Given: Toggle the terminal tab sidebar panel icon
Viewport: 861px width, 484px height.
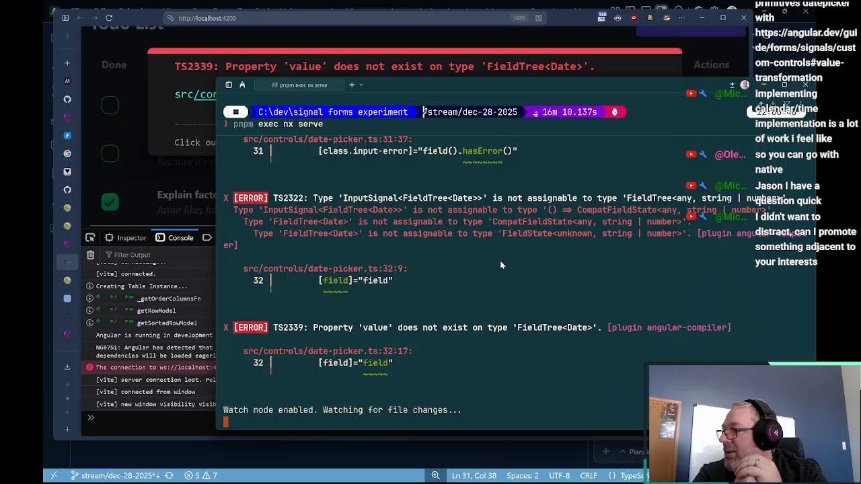Looking at the screenshot, I should coord(229,85).
